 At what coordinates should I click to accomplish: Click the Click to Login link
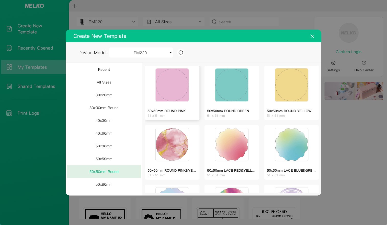(348, 52)
